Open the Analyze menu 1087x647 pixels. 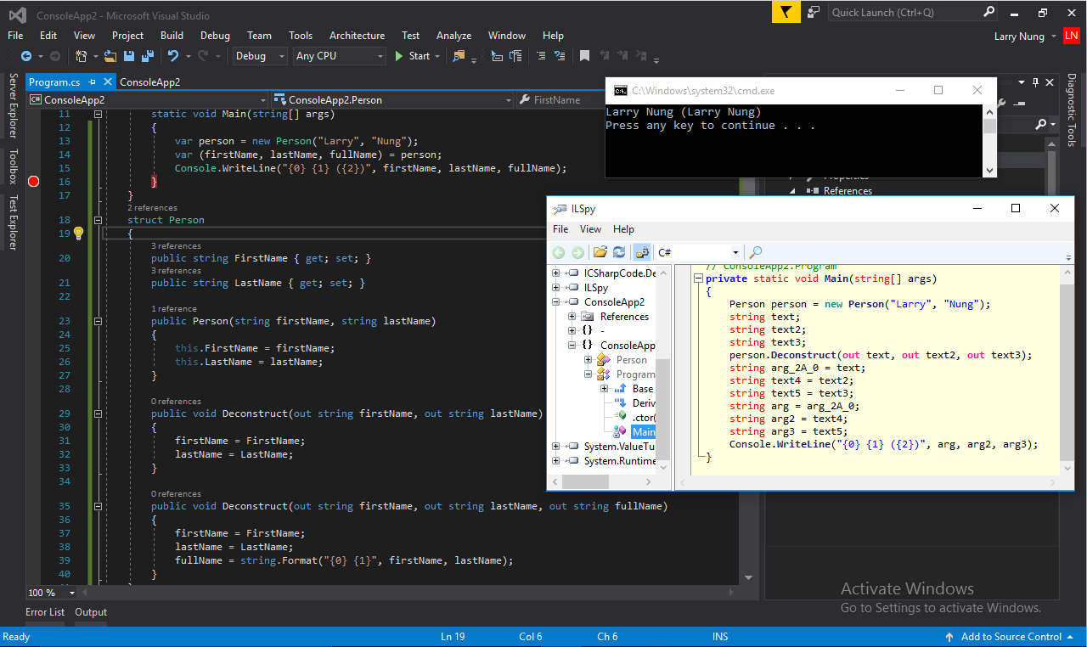[x=453, y=36]
